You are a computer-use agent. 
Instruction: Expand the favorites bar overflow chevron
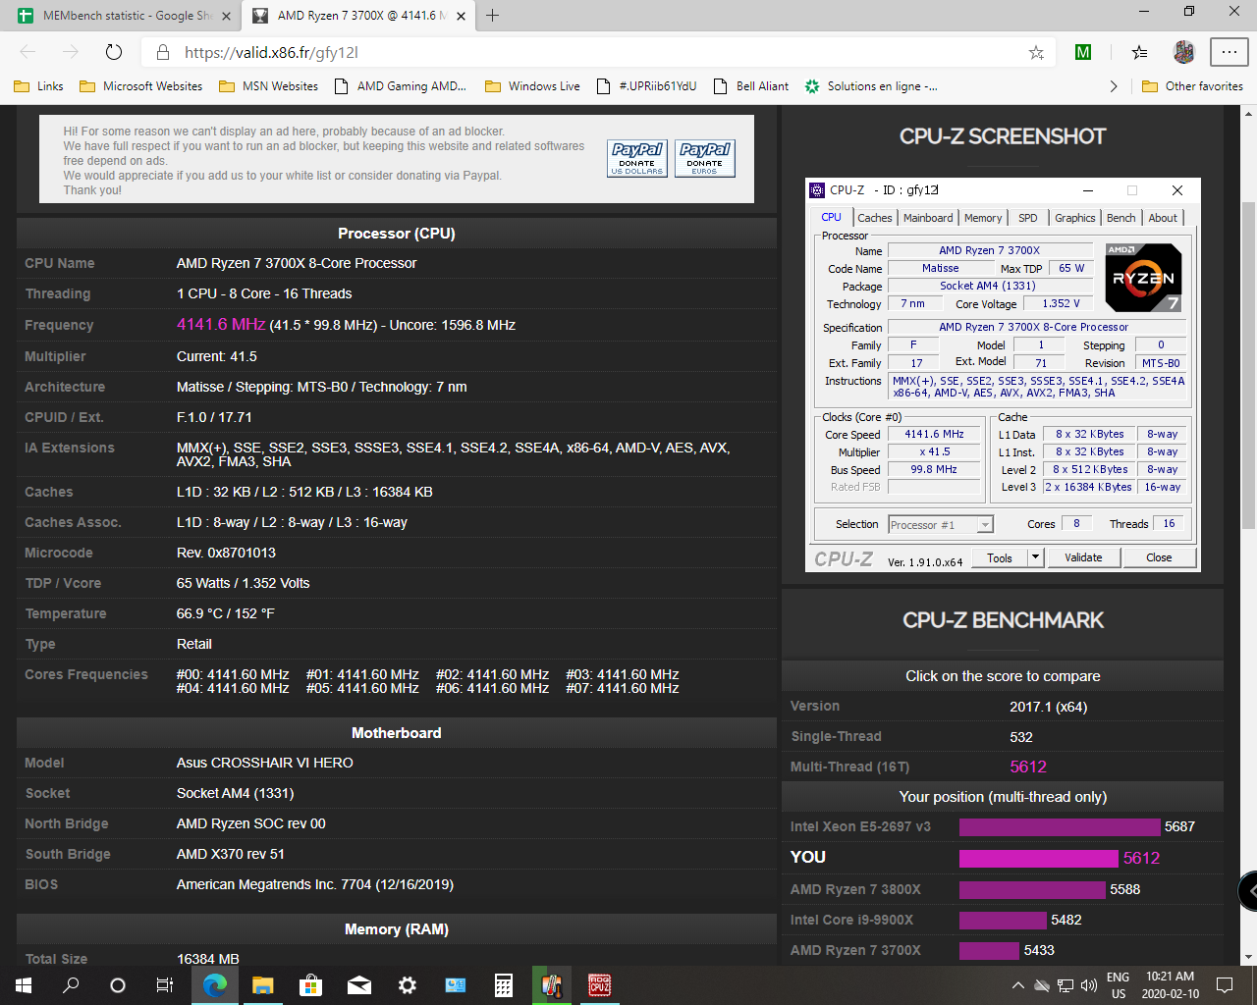(1113, 86)
